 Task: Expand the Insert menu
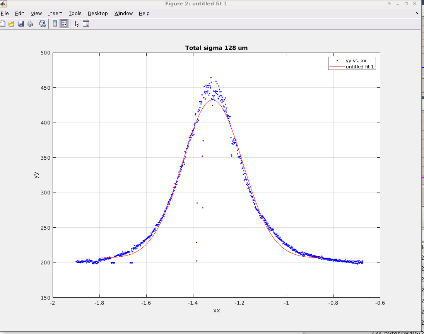click(55, 14)
